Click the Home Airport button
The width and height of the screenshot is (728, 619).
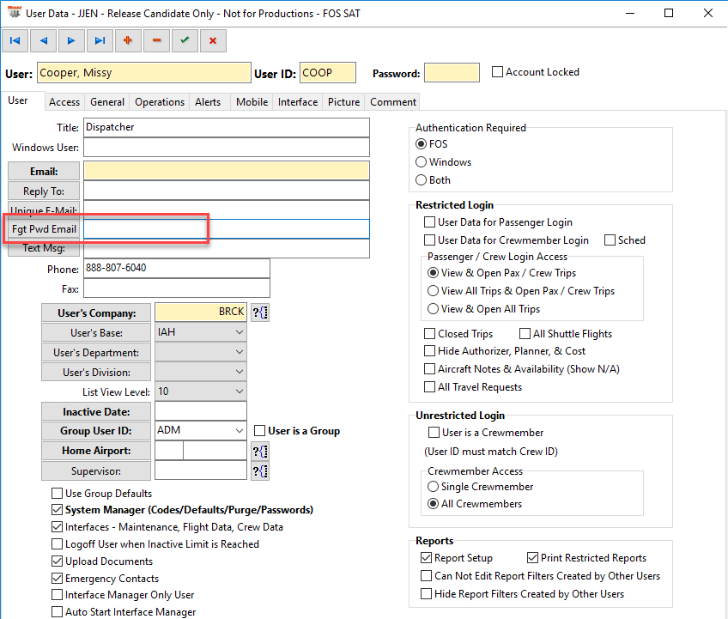click(x=96, y=451)
